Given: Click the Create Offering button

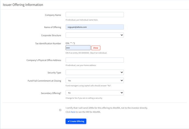Looking at the screenshot, I should (76, 121).
